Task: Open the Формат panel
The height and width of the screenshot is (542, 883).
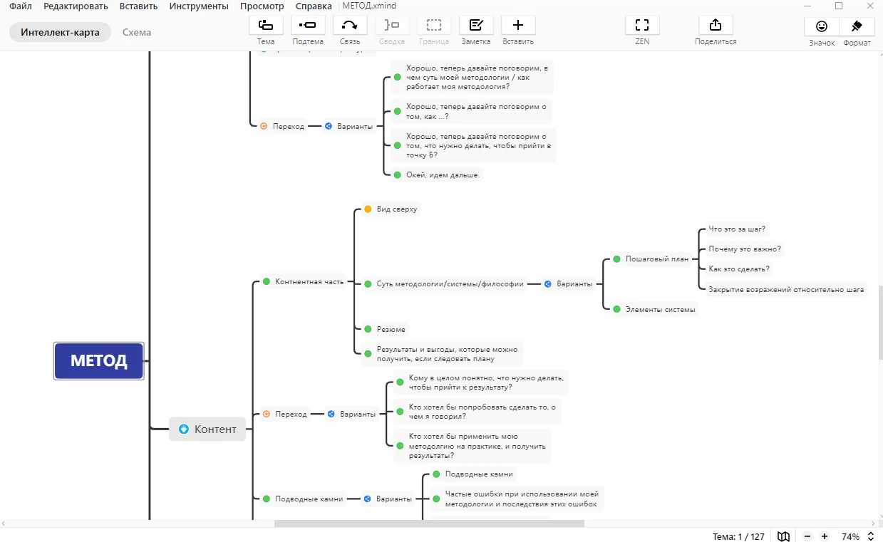Action: [857, 26]
